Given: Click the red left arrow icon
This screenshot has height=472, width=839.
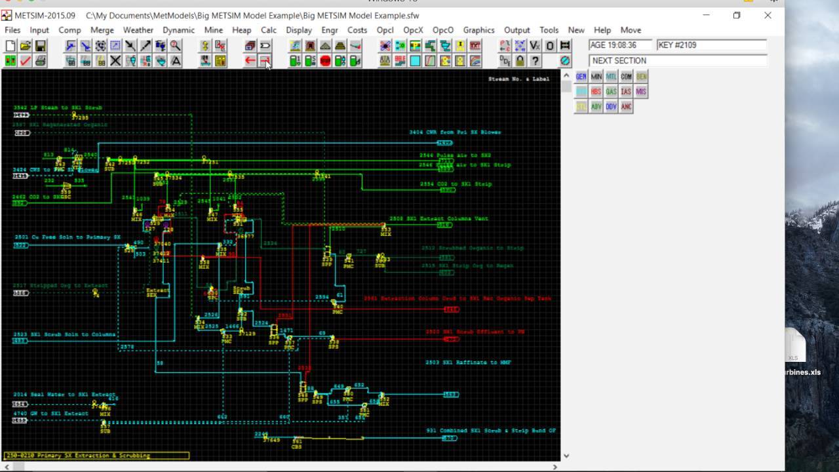Looking at the screenshot, I should (x=250, y=61).
